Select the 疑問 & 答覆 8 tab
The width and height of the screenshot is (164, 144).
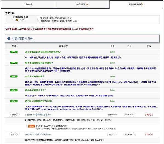click(x=136, y=4)
